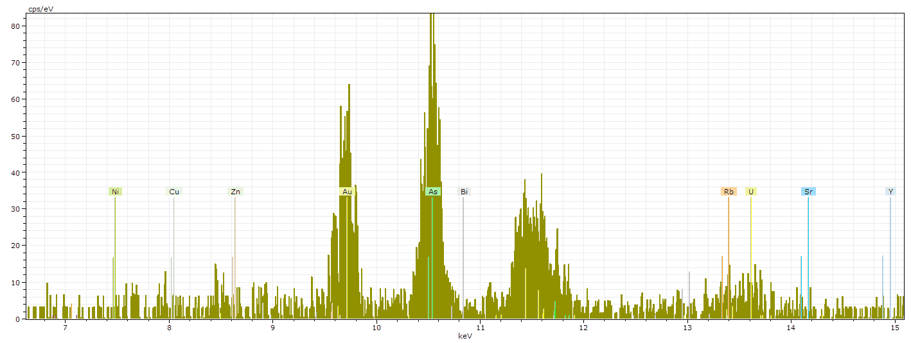Click the x-axis tick label 12

click(x=583, y=328)
